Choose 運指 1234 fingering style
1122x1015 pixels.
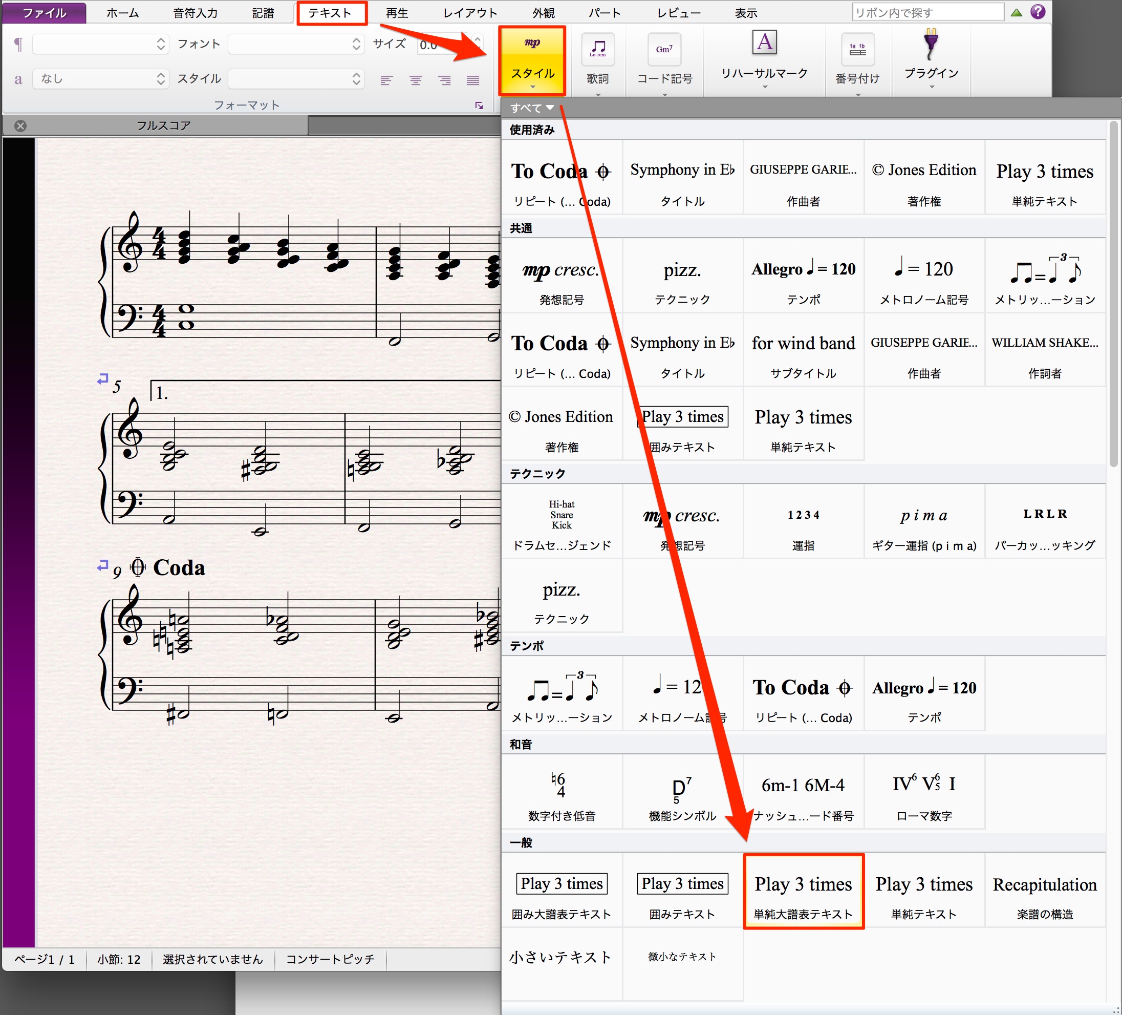[803, 522]
